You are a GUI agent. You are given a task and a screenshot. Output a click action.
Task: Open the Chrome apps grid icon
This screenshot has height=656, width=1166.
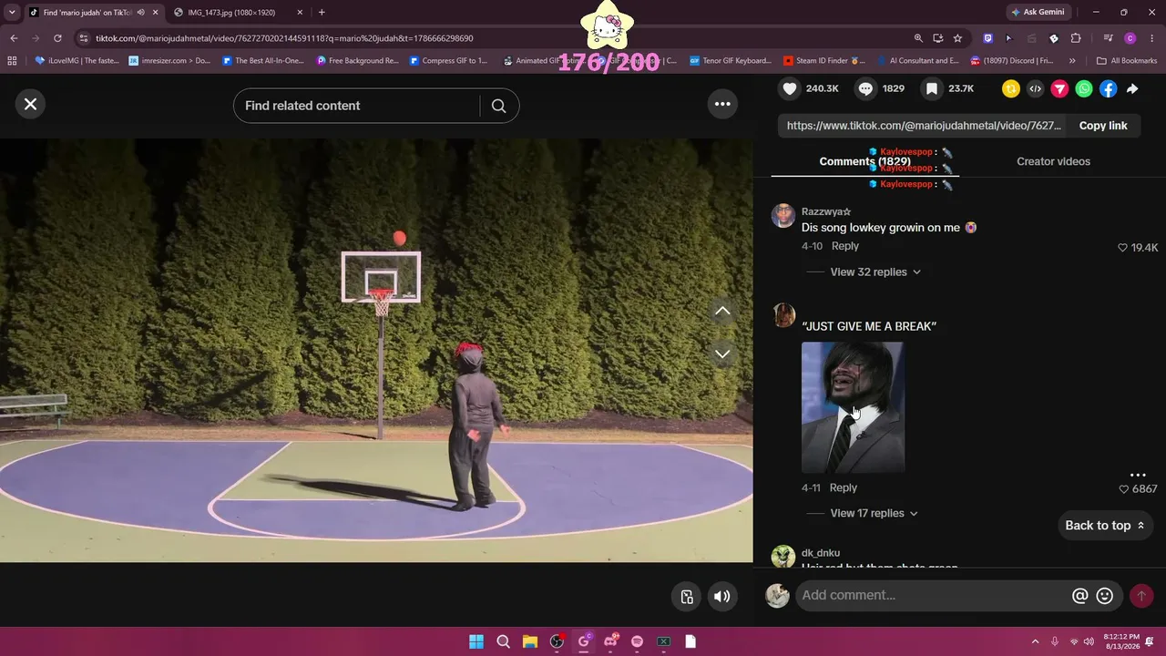point(12,61)
